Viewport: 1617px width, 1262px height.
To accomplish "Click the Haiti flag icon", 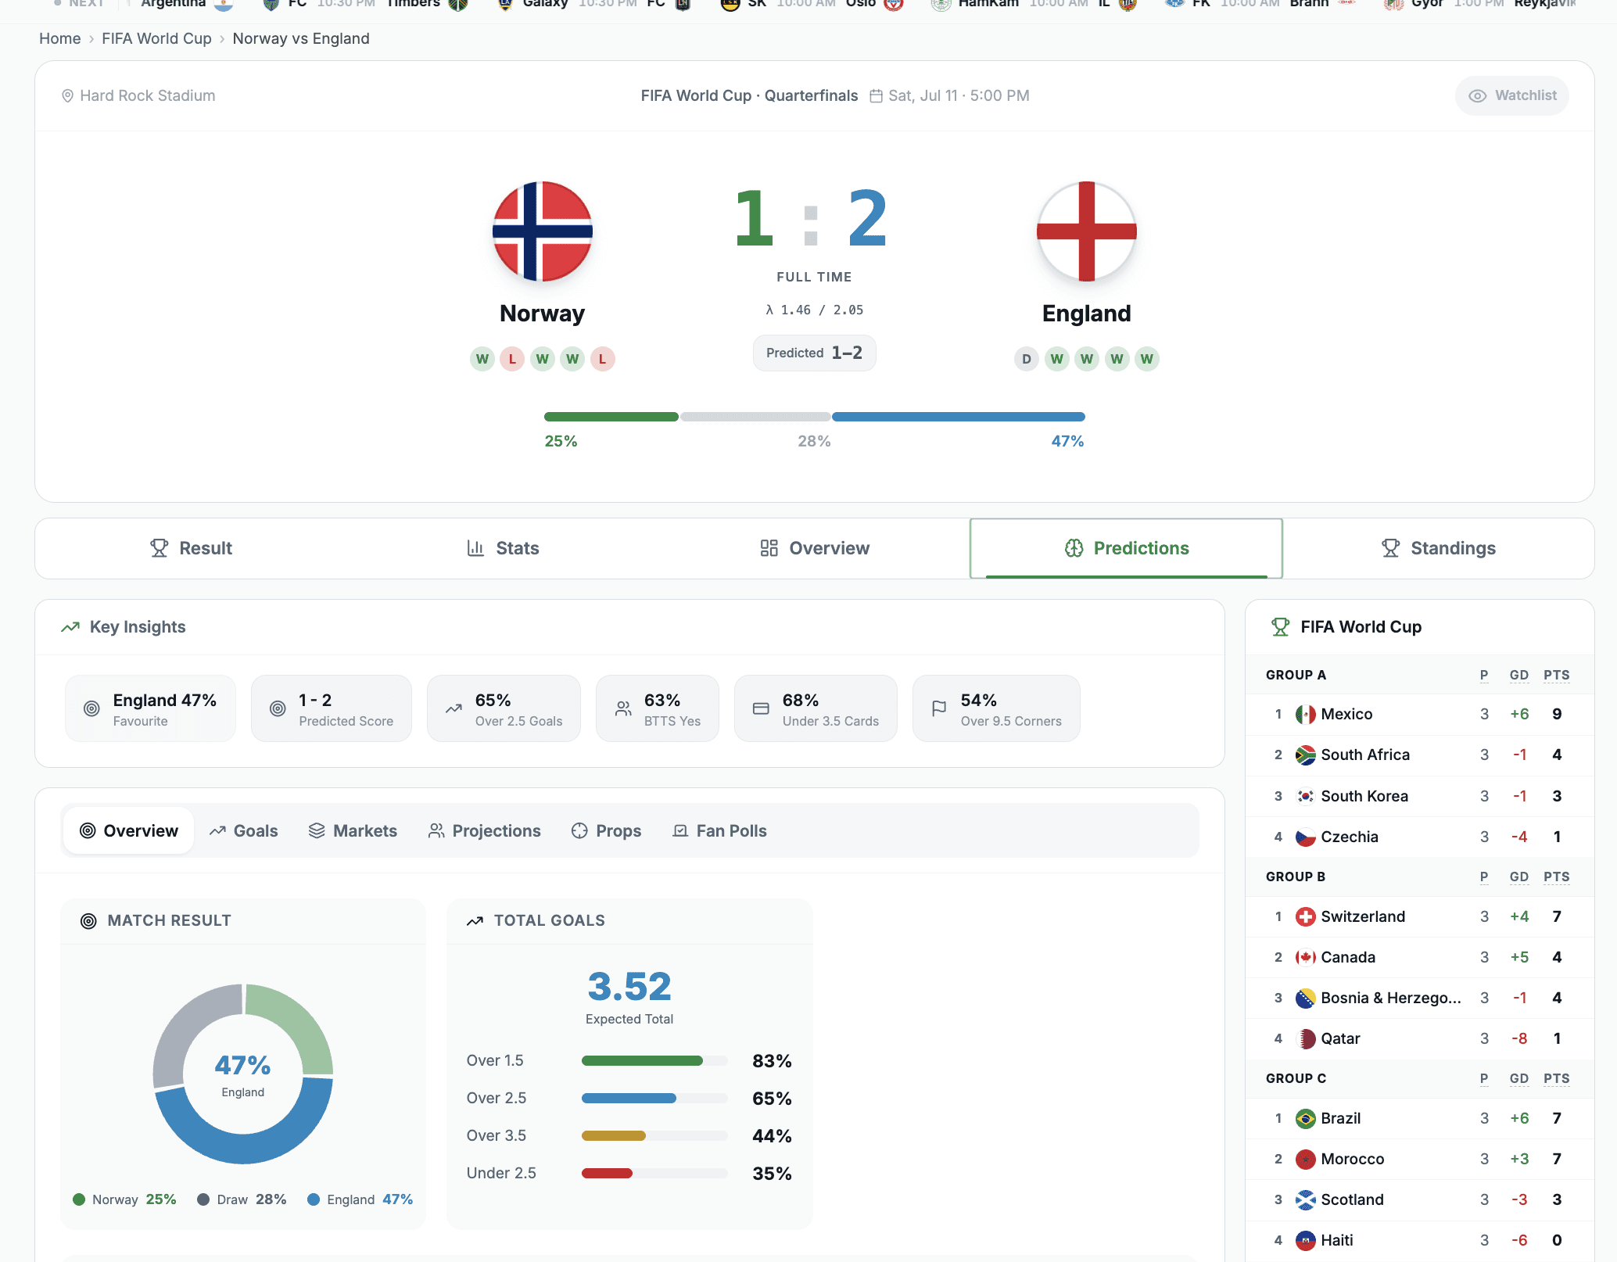I will click(x=1305, y=1240).
